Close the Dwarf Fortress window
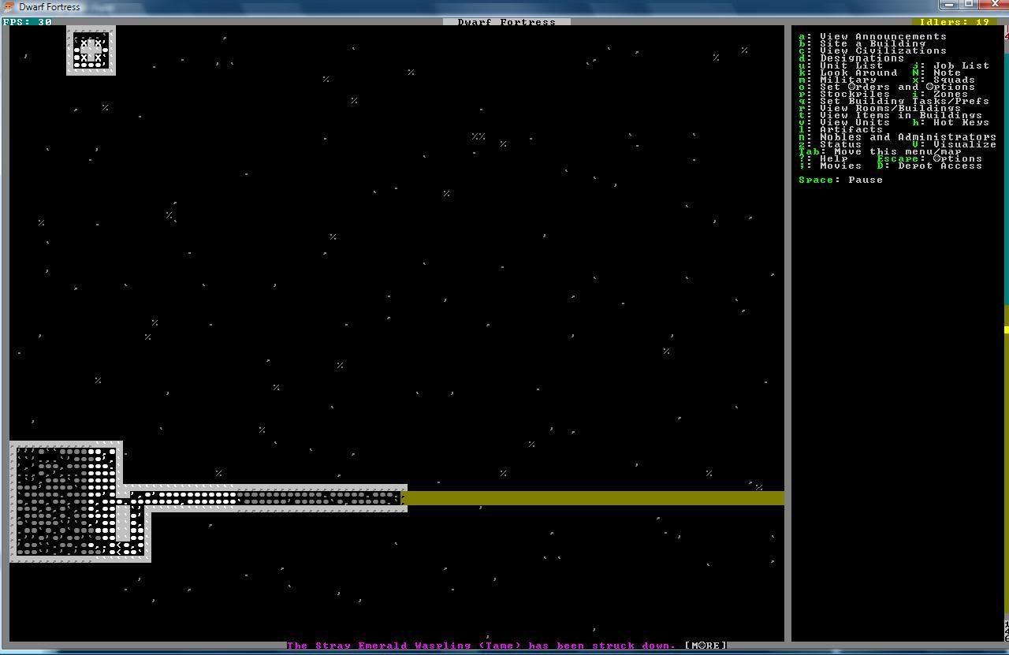 tap(993, 5)
